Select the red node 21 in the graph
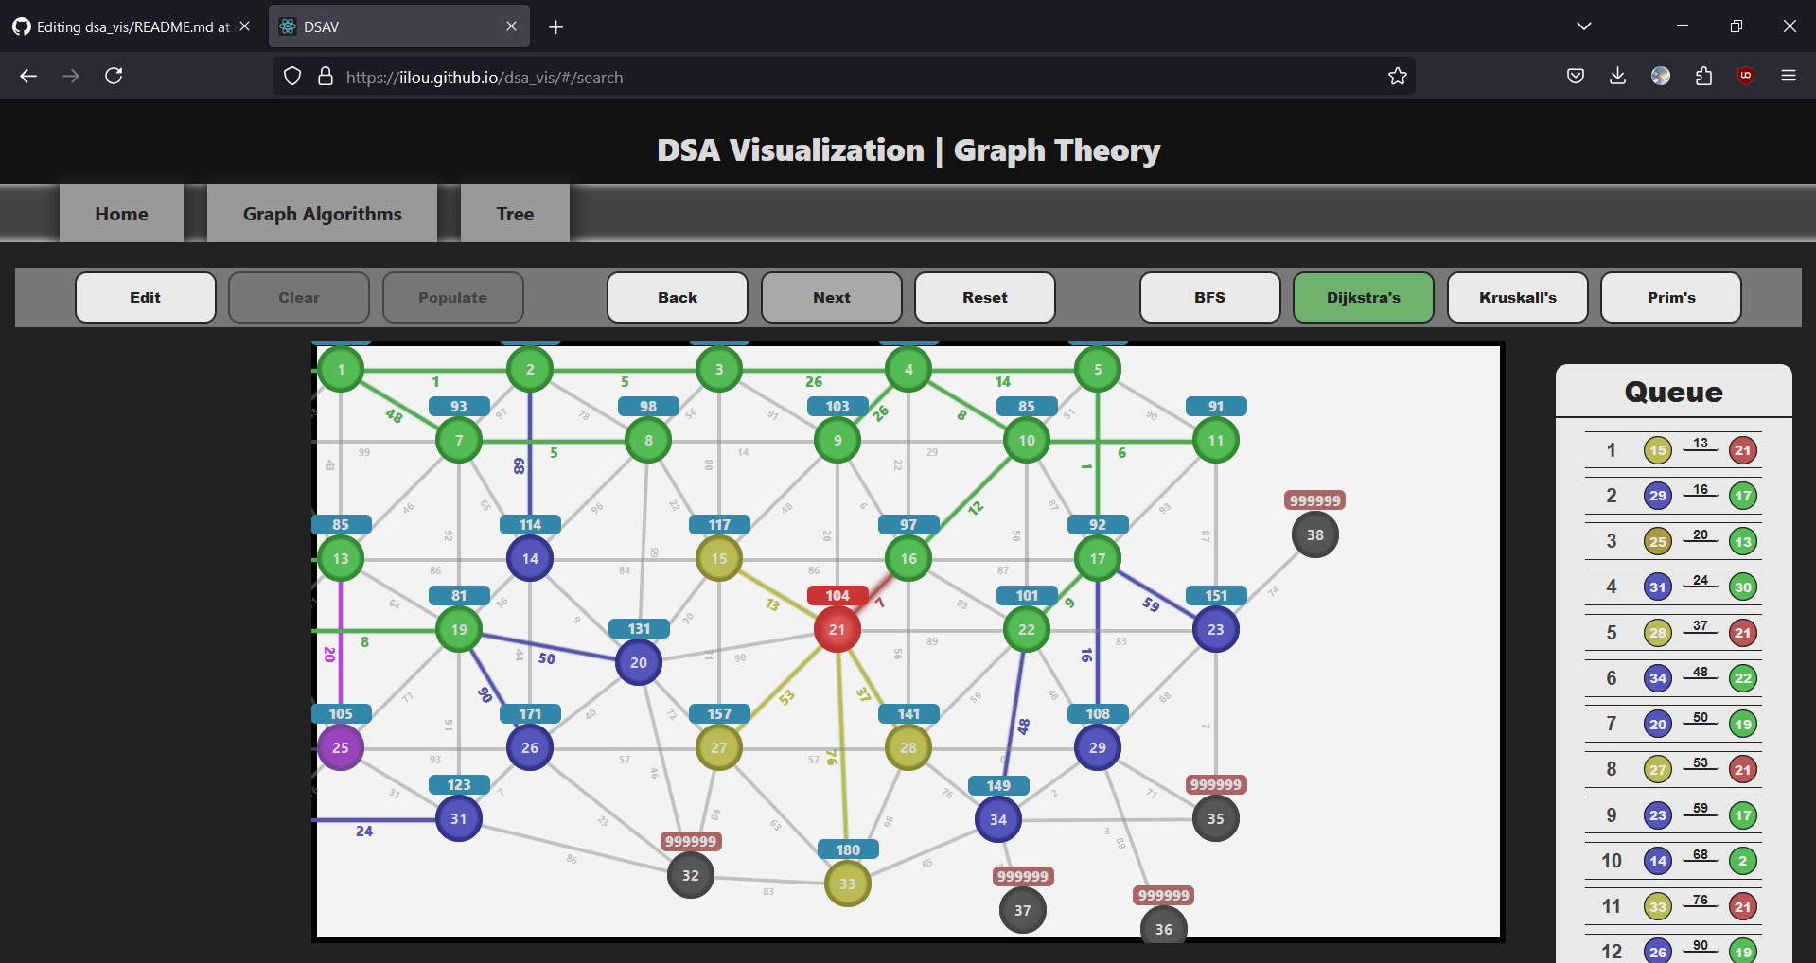The width and height of the screenshot is (1816, 963). (x=837, y=629)
